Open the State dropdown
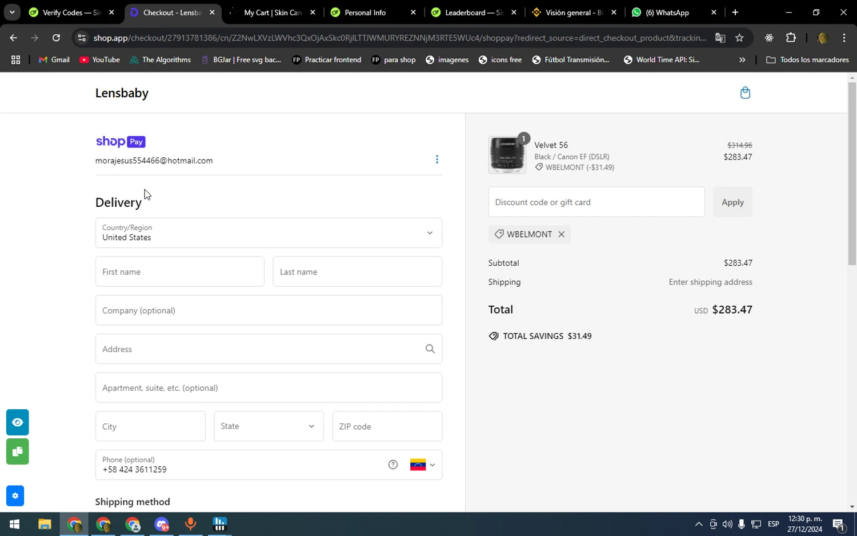Image resolution: width=857 pixels, height=536 pixels. pyautogui.click(x=269, y=426)
